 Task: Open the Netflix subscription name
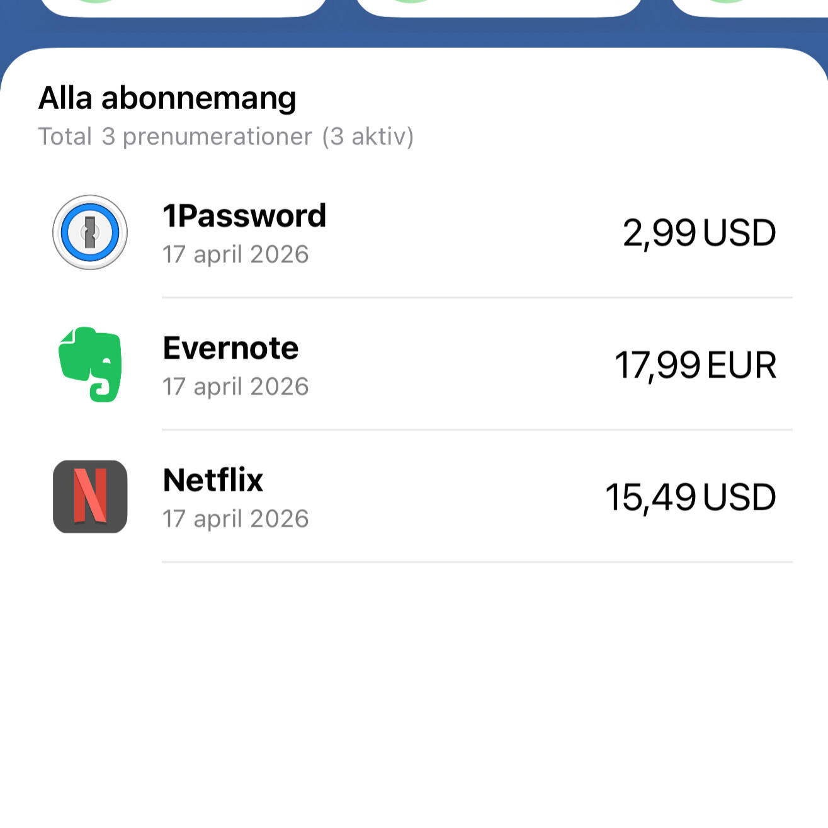[213, 480]
